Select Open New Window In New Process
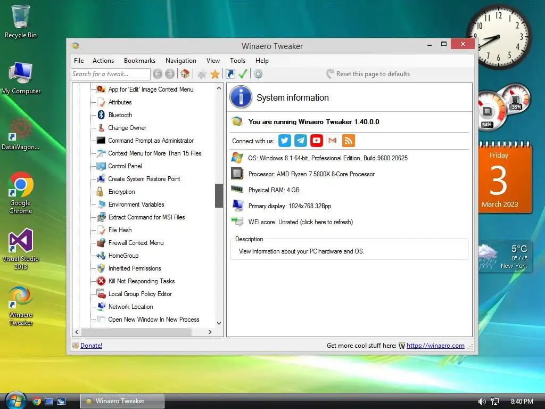Viewport: 545px width, 409px height. (154, 320)
